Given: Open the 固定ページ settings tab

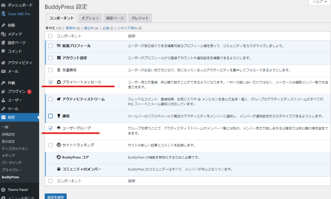Looking at the screenshot, I should (115, 18).
